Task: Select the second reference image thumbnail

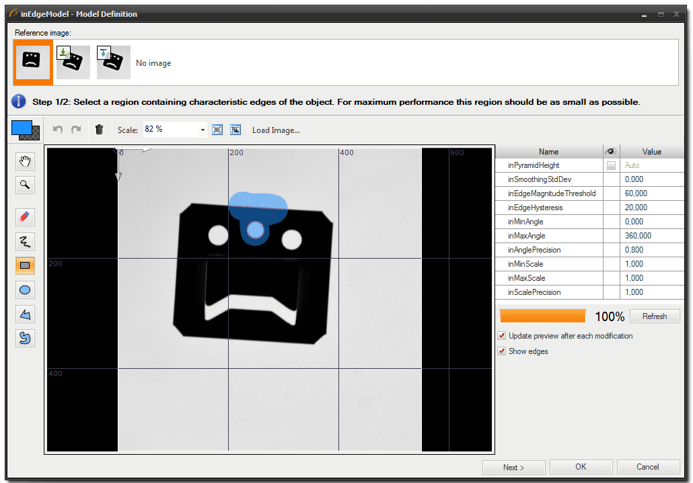Action: 73,61
